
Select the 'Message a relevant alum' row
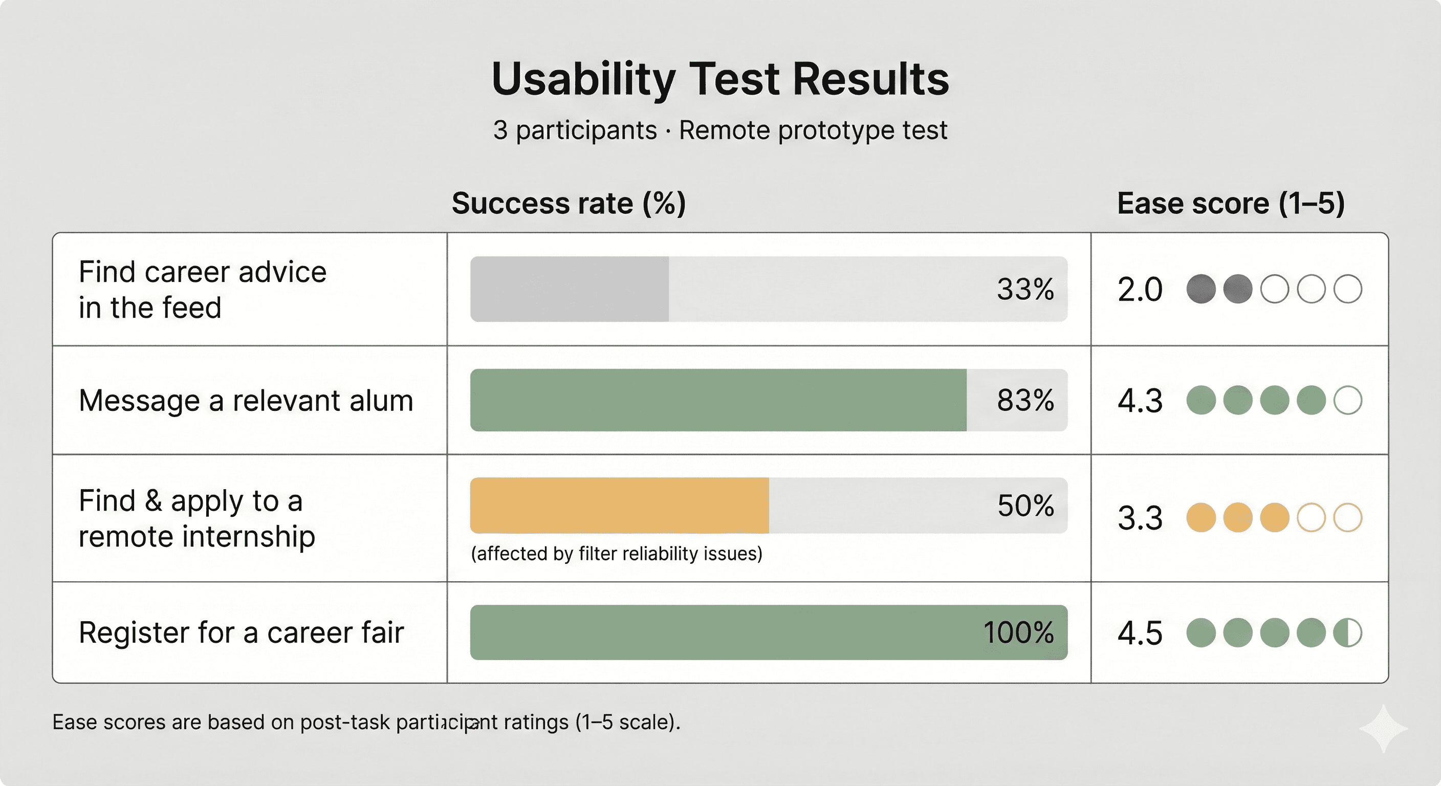tap(246, 401)
